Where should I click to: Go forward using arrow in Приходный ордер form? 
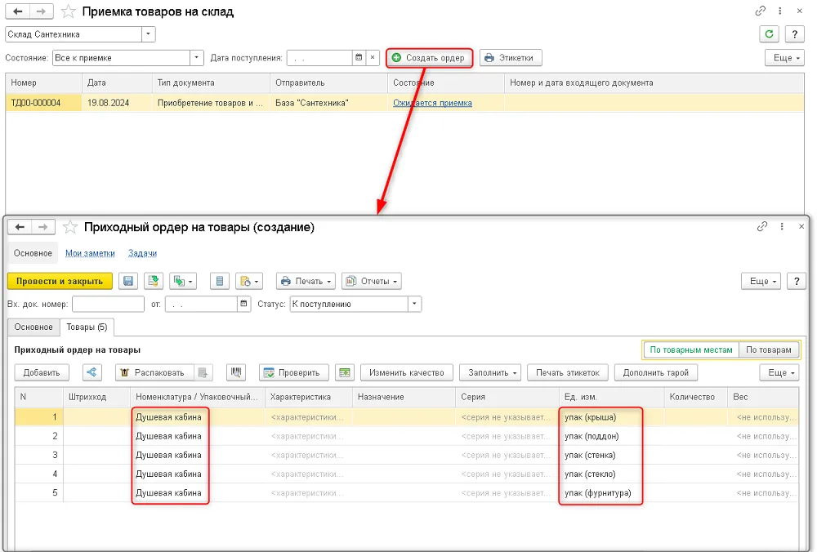pos(43,227)
